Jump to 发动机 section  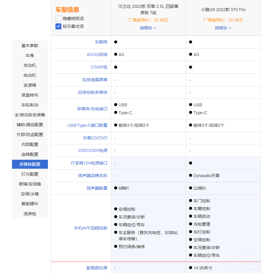pos(30,65)
